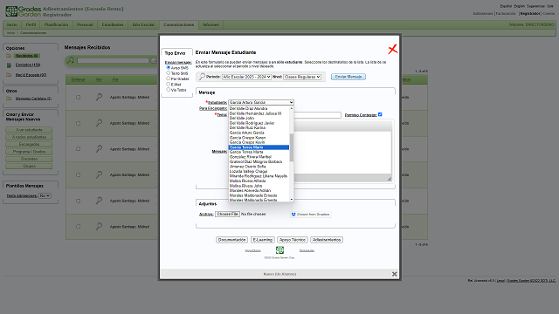The image size is (559, 314).
Task: Select the Via Todos radio option
Action: click(169, 90)
